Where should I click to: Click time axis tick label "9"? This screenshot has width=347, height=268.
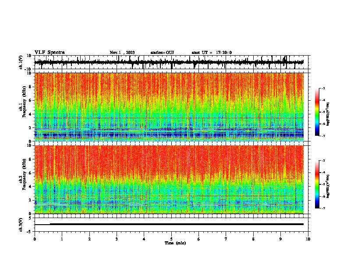(x=280, y=239)
